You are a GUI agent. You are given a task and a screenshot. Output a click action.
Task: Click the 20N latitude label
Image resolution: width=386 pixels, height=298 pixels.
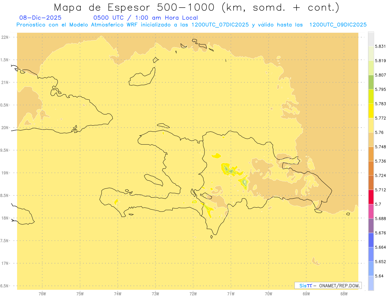pos(5,128)
